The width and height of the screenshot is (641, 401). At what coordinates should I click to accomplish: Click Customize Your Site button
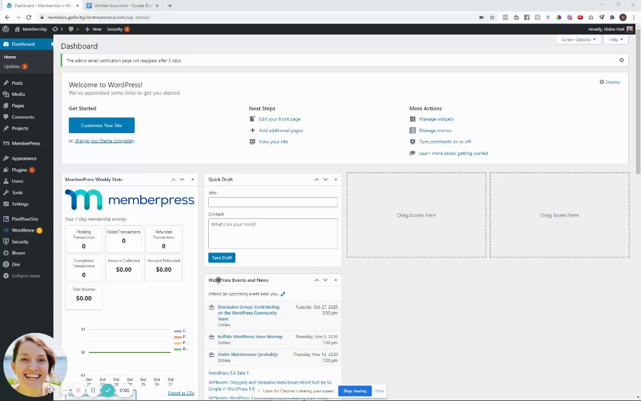(101, 125)
